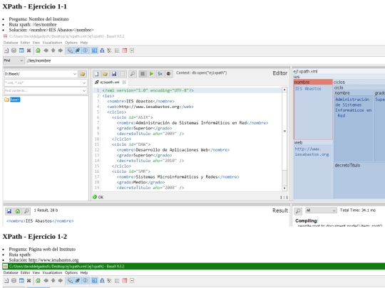The width and height of the screenshot is (385, 288).
Task: Click Close database X icon in first window
Action: pos(29,50)
